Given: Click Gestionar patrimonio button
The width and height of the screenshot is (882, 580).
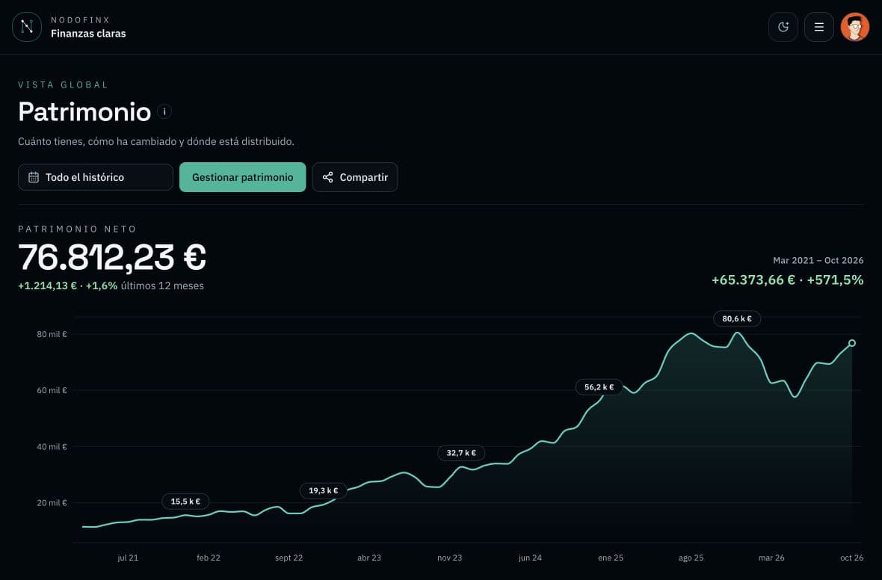Looking at the screenshot, I should tap(242, 177).
